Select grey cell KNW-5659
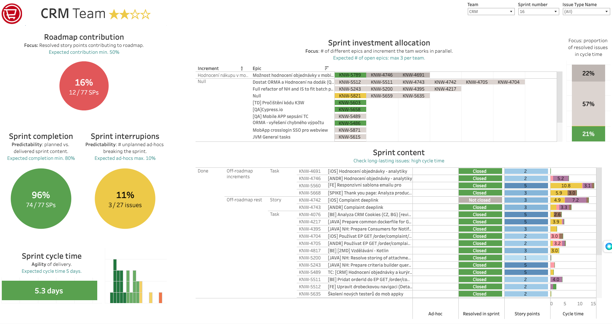 click(382, 96)
